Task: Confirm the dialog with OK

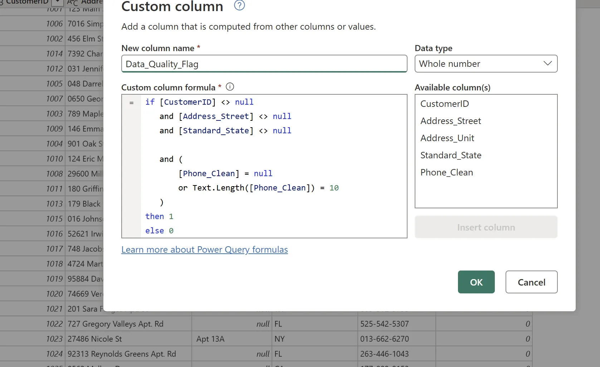Action: [x=476, y=282]
